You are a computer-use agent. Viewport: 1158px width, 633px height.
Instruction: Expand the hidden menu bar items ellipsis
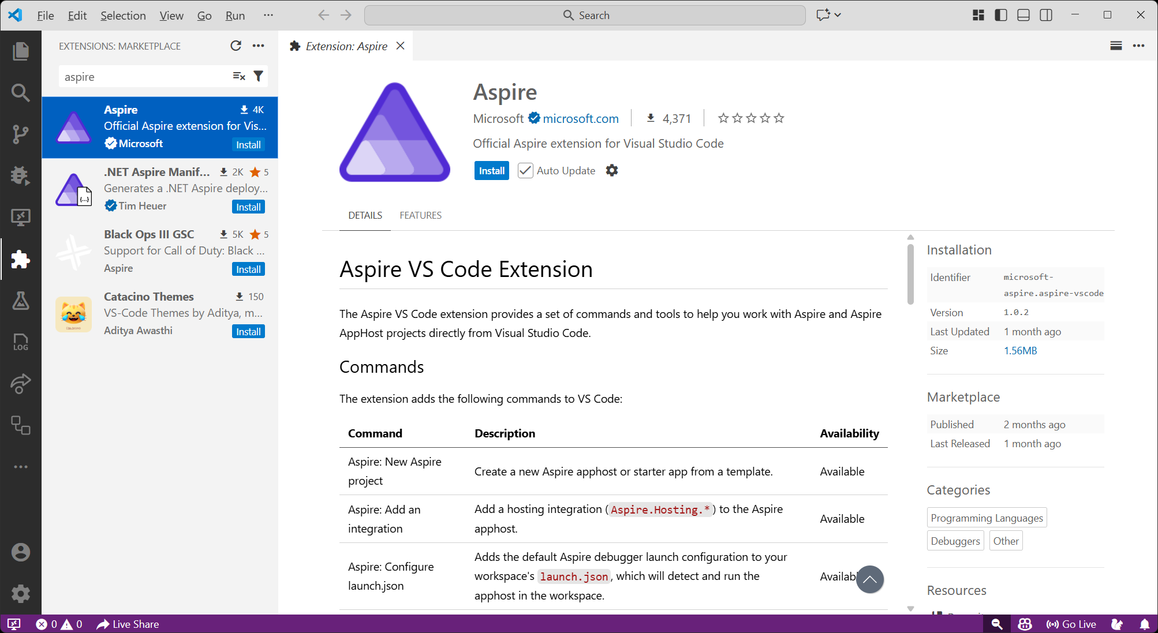pos(268,15)
